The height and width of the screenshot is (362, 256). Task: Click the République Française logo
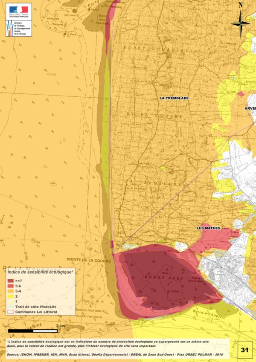pos(19,12)
